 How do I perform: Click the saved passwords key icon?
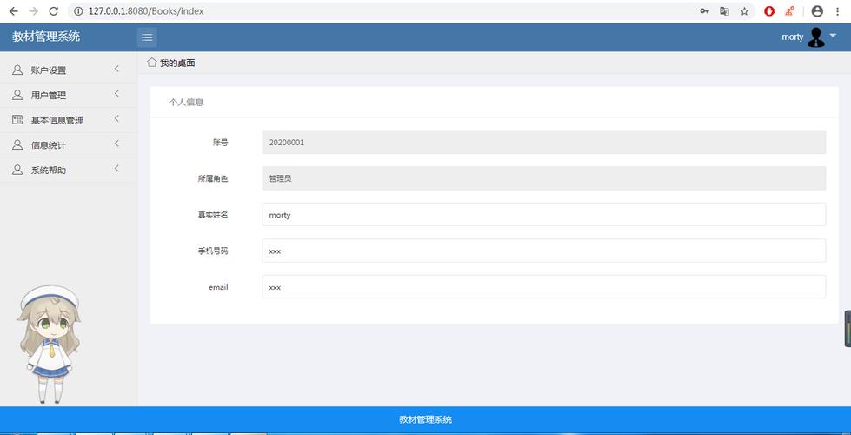[704, 11]
